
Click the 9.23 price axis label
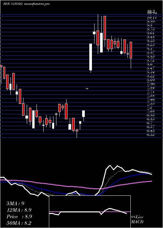[x=151, y=45]
